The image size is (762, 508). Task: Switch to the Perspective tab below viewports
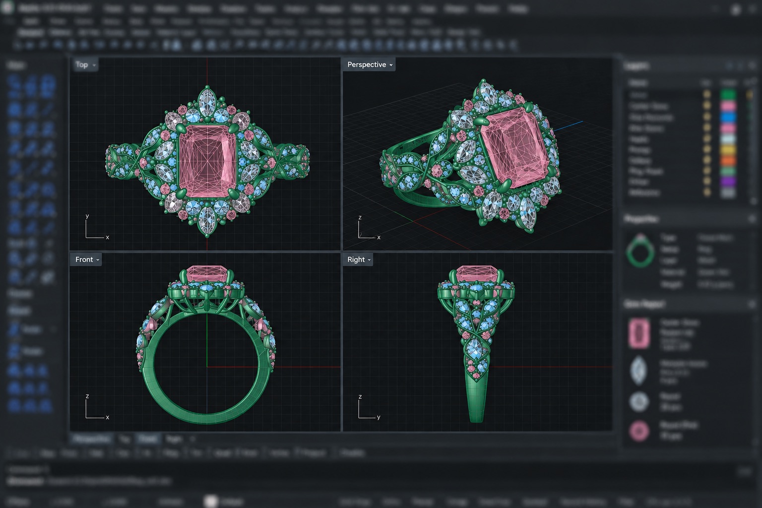(x=92, y=439)
